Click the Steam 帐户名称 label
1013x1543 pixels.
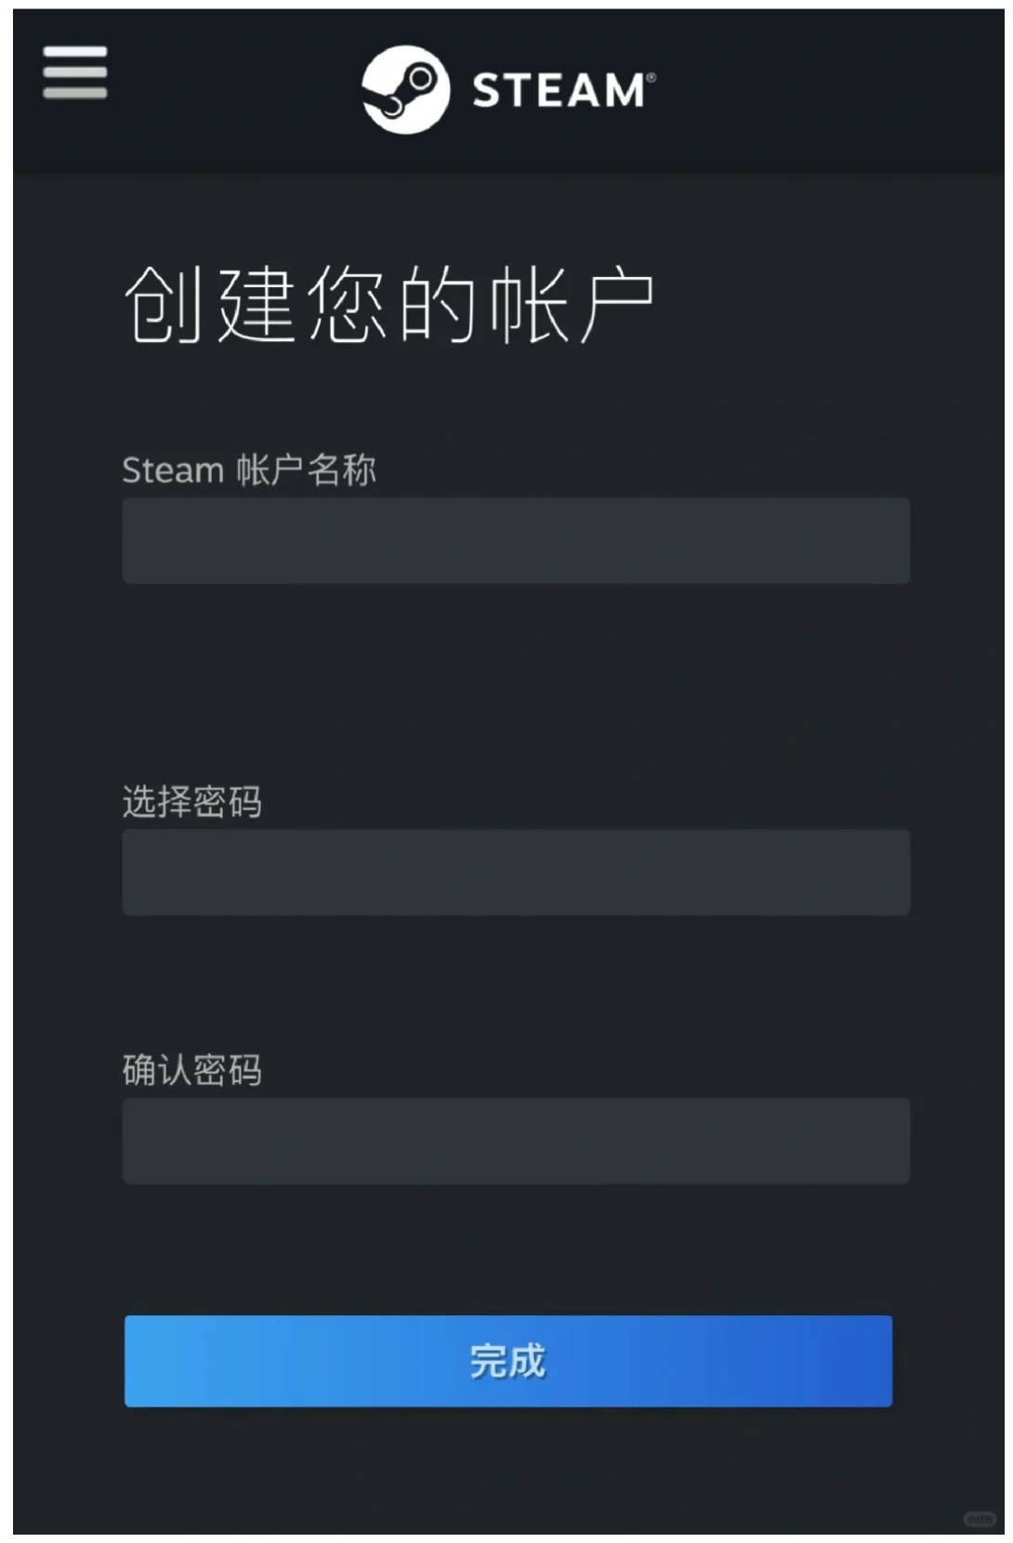[x=249, y=470]
